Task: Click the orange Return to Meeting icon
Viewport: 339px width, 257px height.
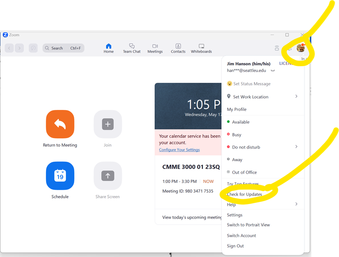Action: (x=60, y=124)
